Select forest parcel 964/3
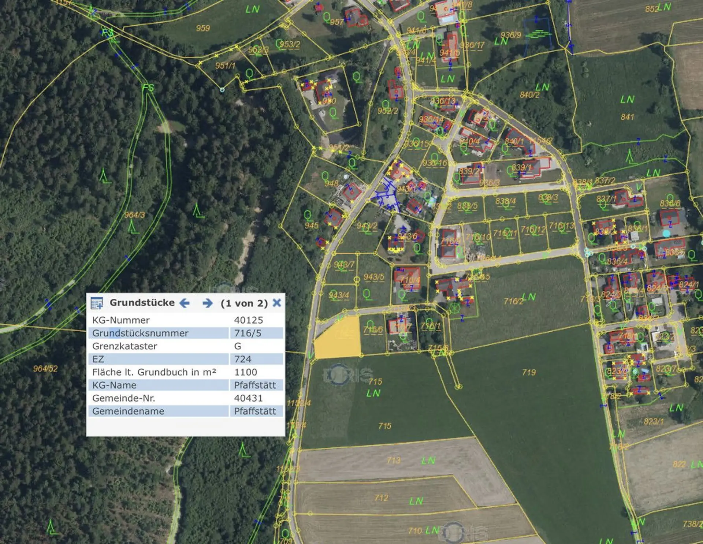 coord(134,215)
